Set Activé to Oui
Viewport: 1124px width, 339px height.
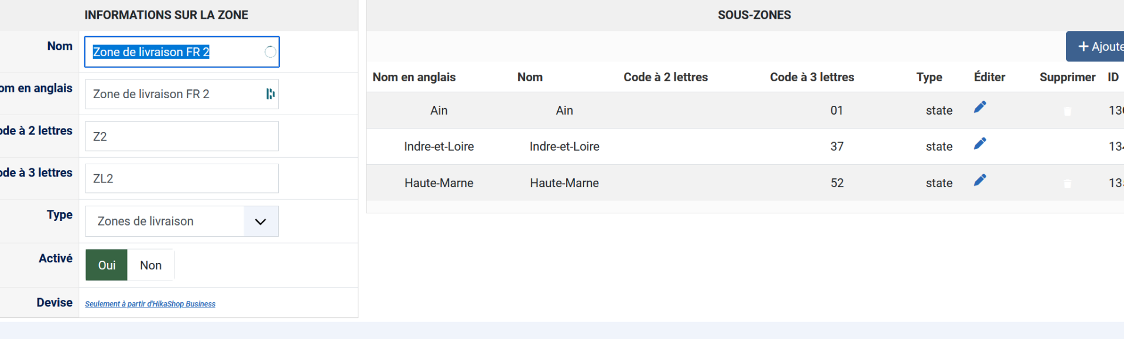[107, 265]
